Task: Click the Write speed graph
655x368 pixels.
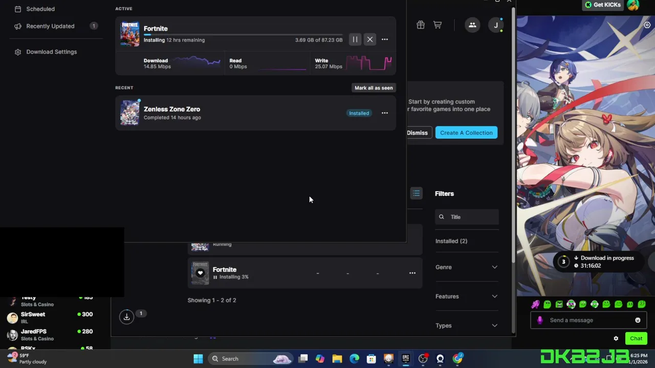Action: click(369, 63)
